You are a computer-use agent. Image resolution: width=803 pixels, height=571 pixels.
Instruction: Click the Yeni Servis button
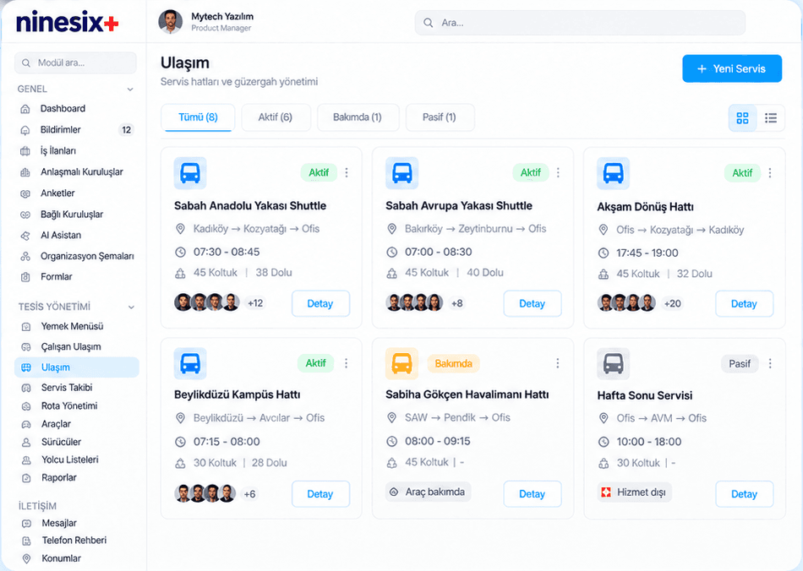(732, 68)
